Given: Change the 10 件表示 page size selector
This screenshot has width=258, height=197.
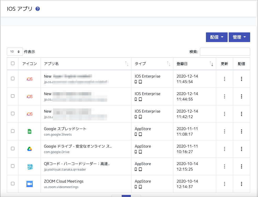Looking at the screenshot, I should pyautogui.click(x=15, y=51).
